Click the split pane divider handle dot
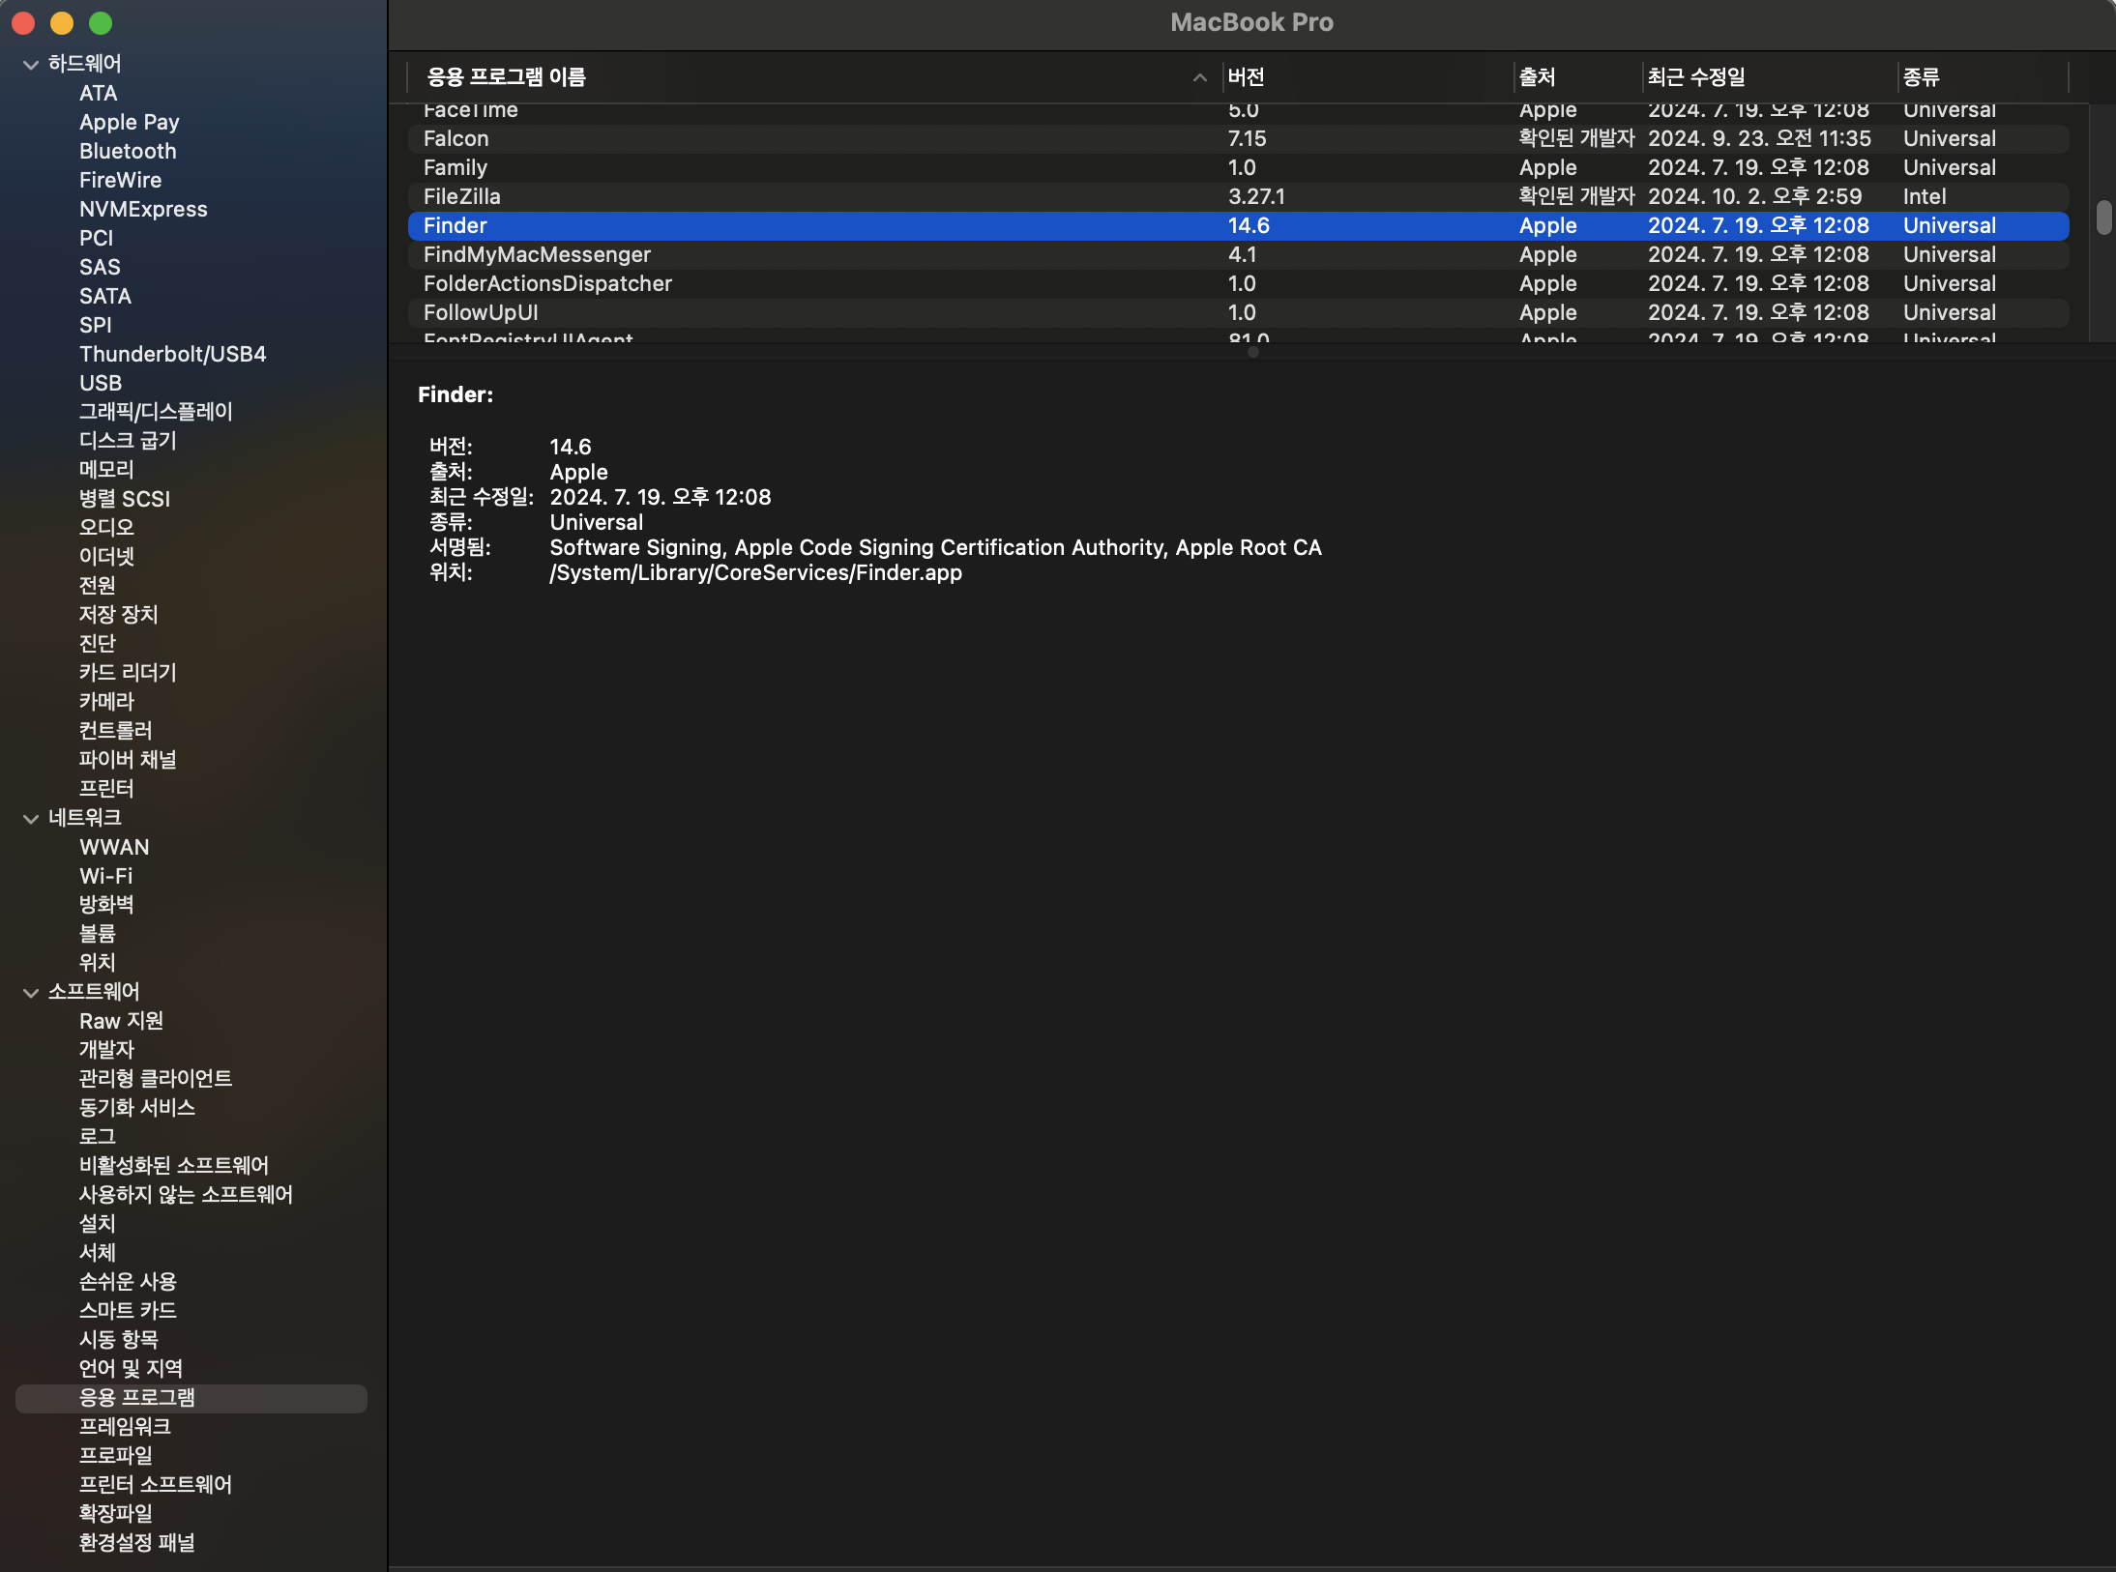The height and width of the screenshot is (1572, 2116). pyautogui.click(x=1252, y=353)
